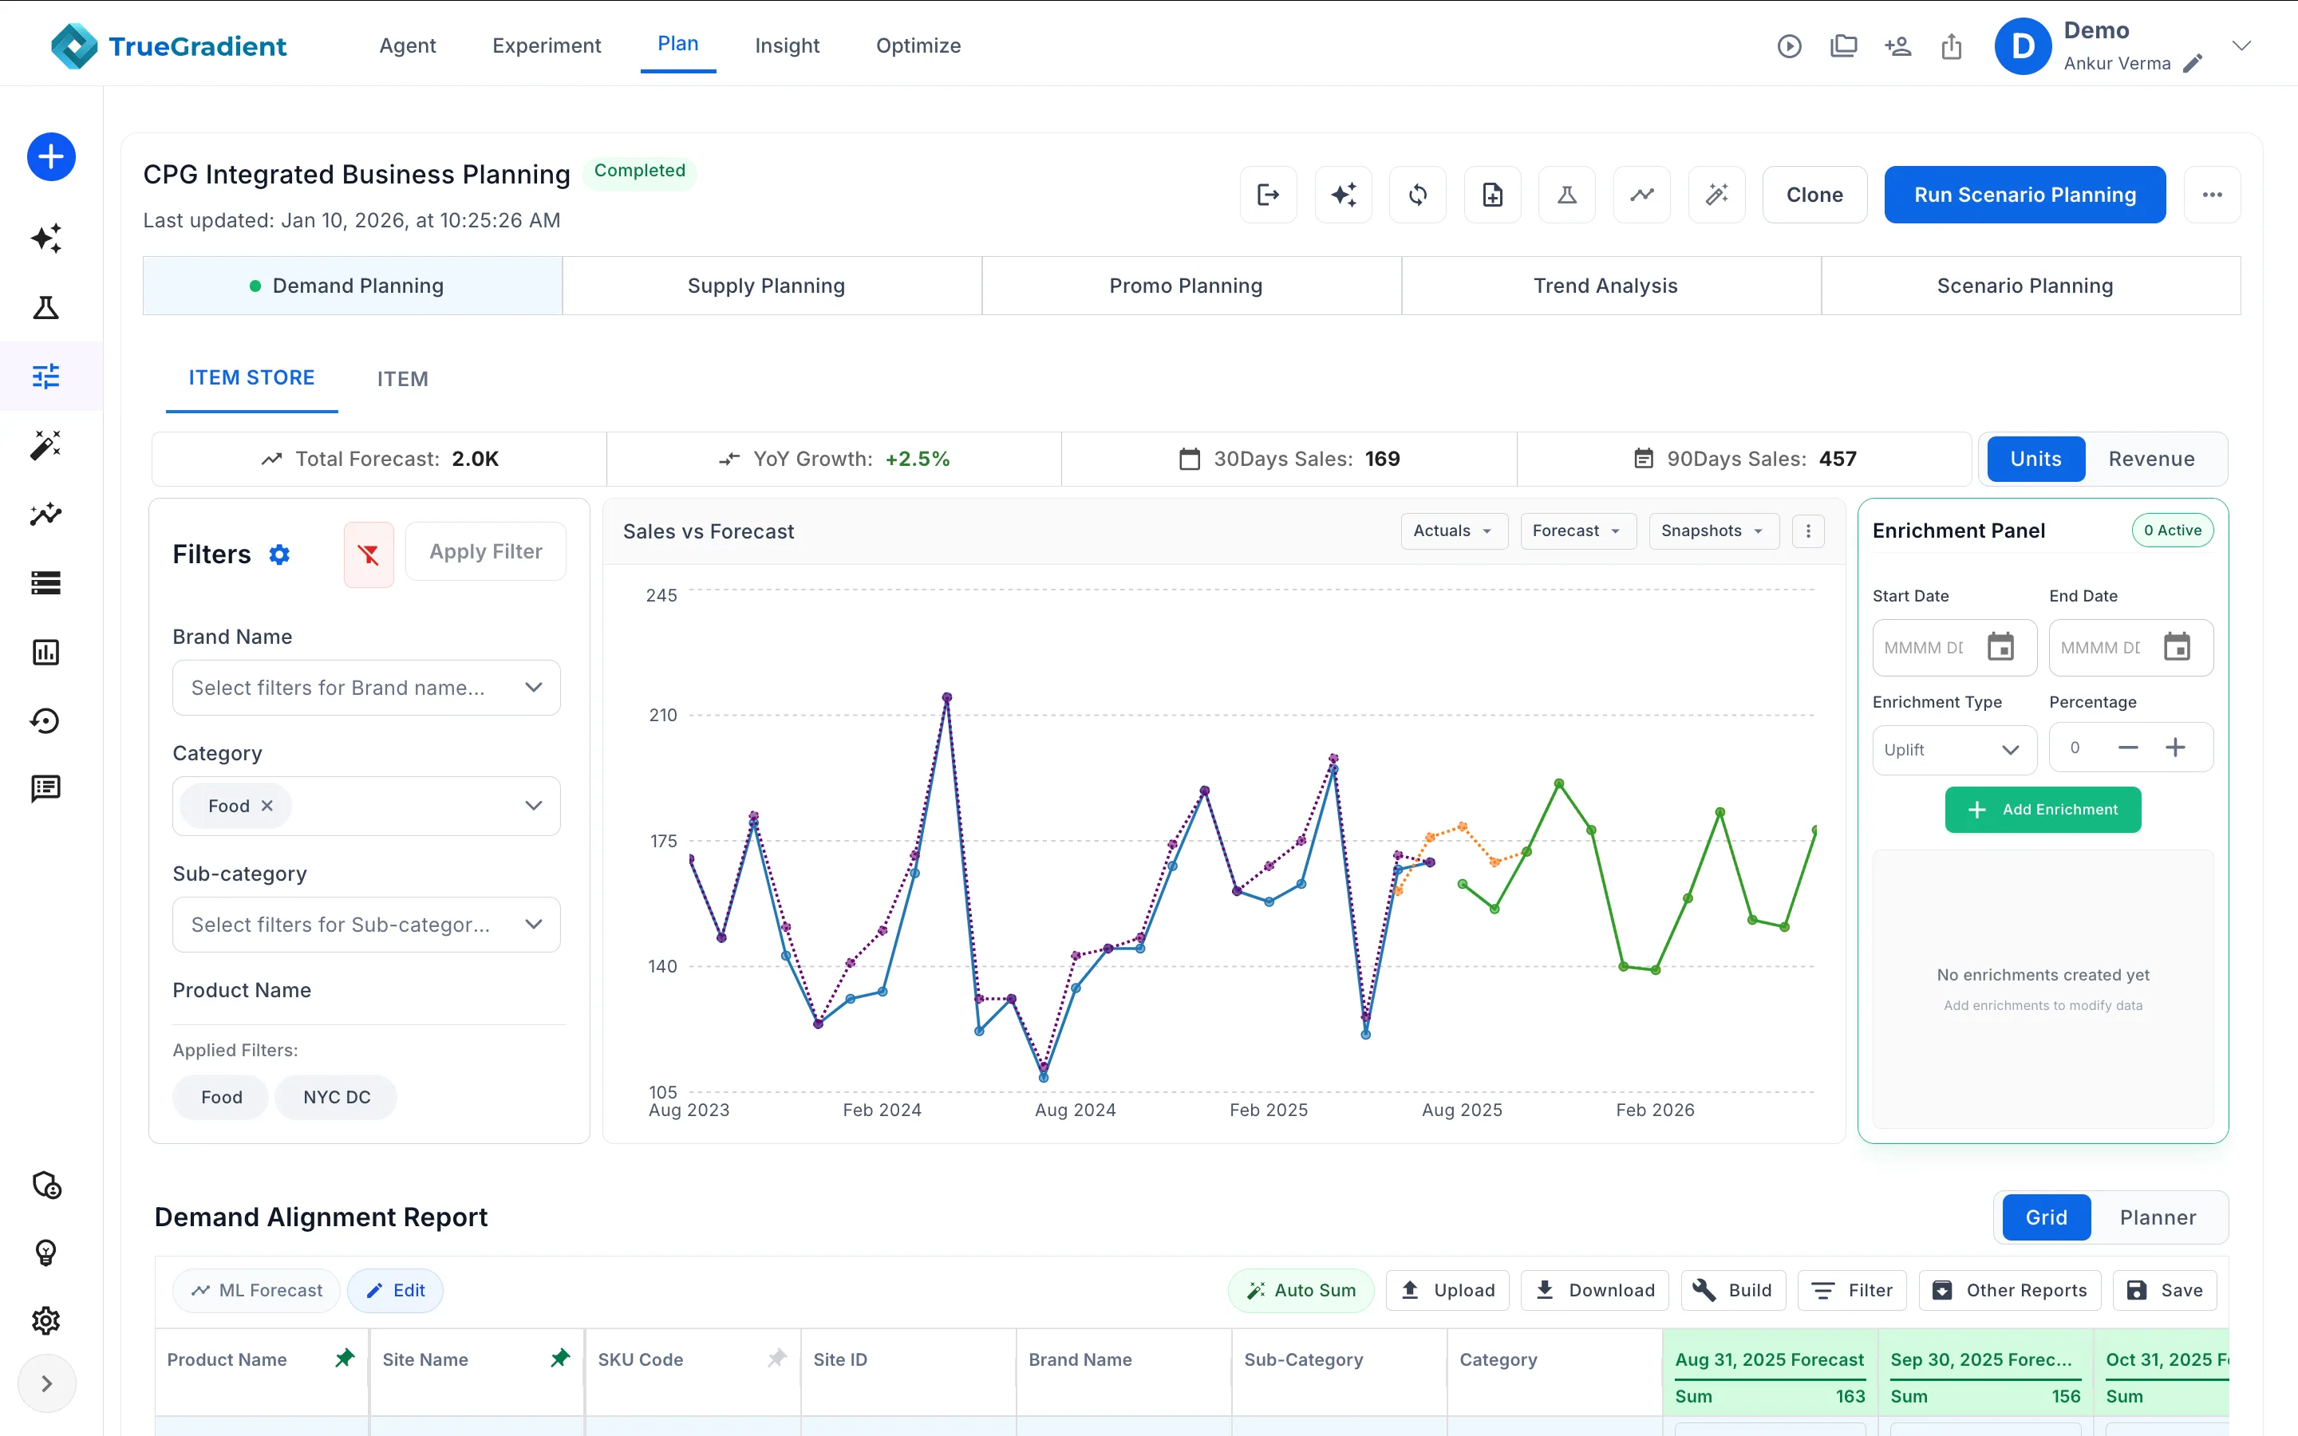Click the refresh sync icon in header toolbar
Viewport: 2298px width, 1436px height.
click(x=1418, y=195)
